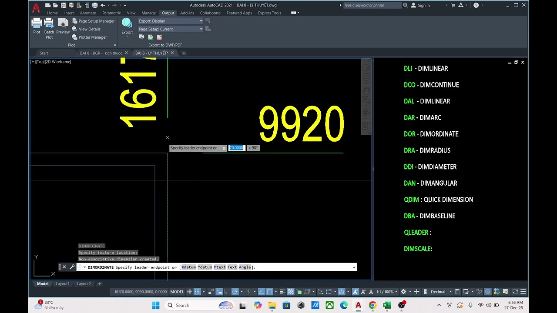Click the Preview icon in the Plot panel
The image size is (557, 313).
63,23
